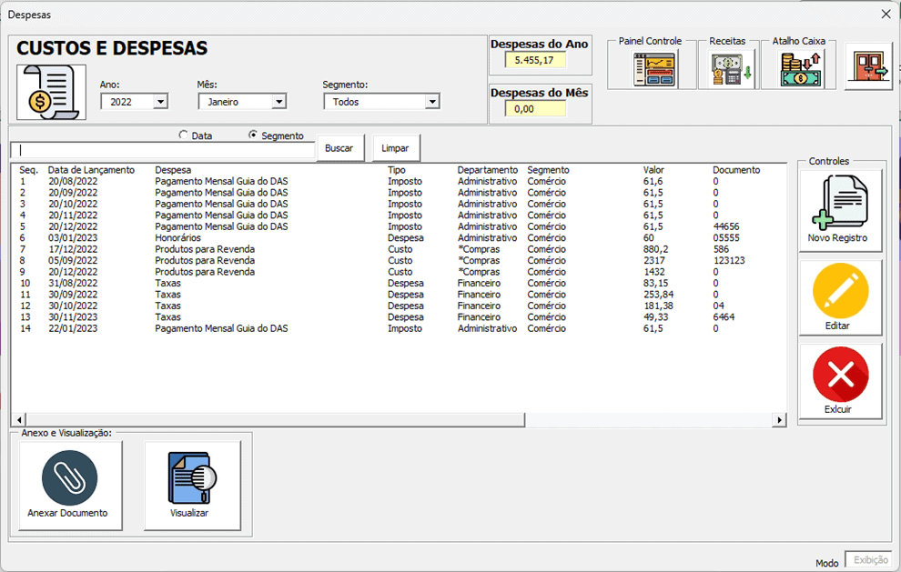Open the Receitas icon
901x572 pixels.
(726, 69)
